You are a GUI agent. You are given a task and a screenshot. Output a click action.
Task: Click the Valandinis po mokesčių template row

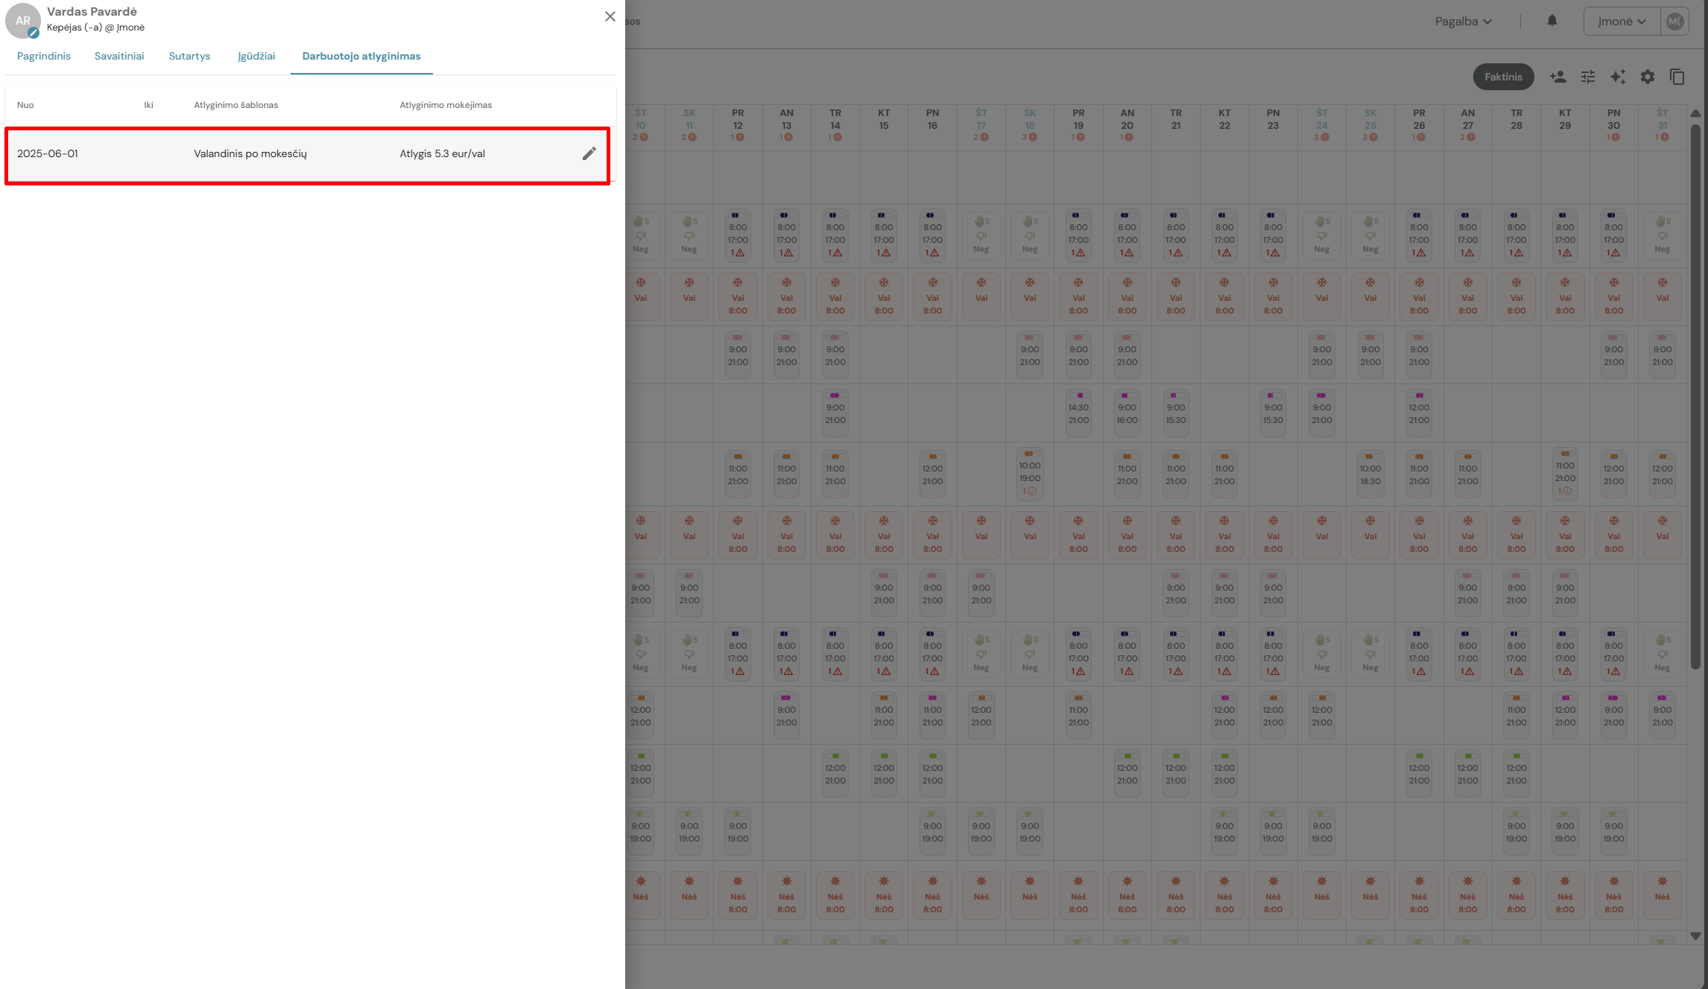(250, 153)
